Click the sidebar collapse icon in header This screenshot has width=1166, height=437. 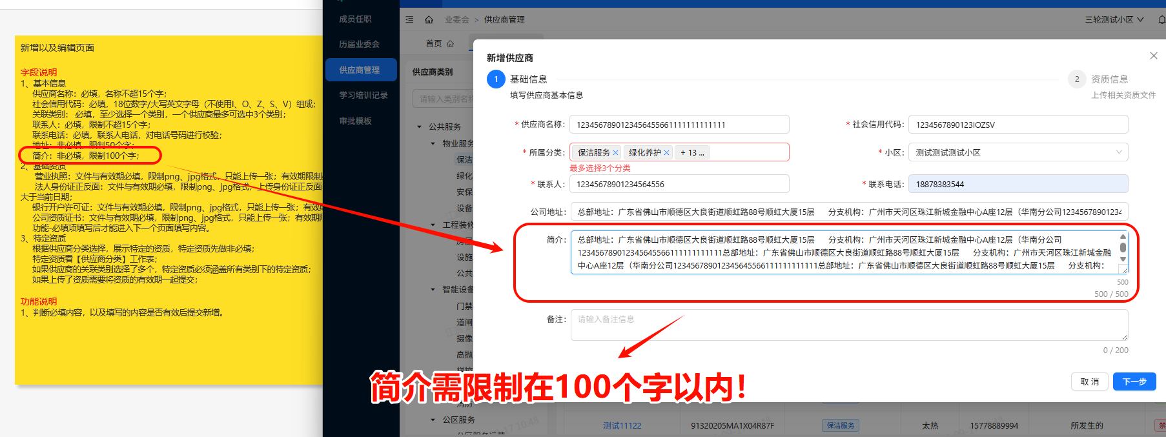[409, 20]
